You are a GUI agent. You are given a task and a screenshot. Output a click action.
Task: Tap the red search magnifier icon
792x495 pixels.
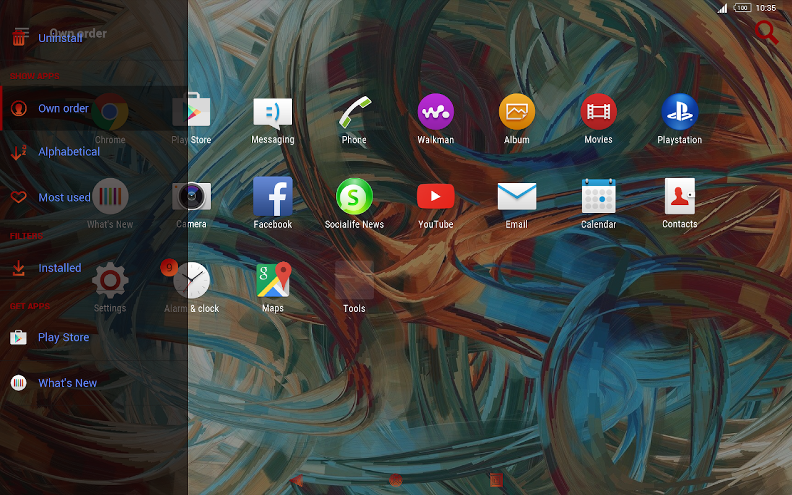pyautogui.click(x=766, y=32)
